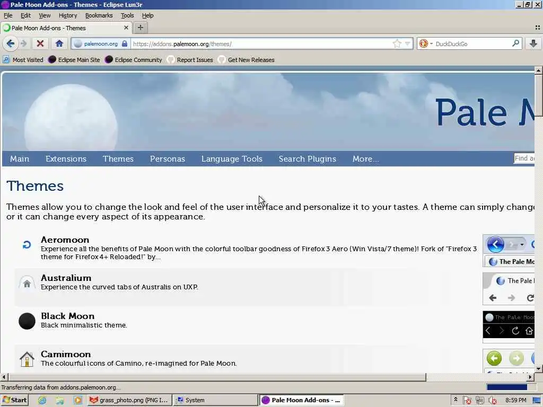Open the Australium theme title
This screenshot has width=543, height=407.
click(66, 278)
